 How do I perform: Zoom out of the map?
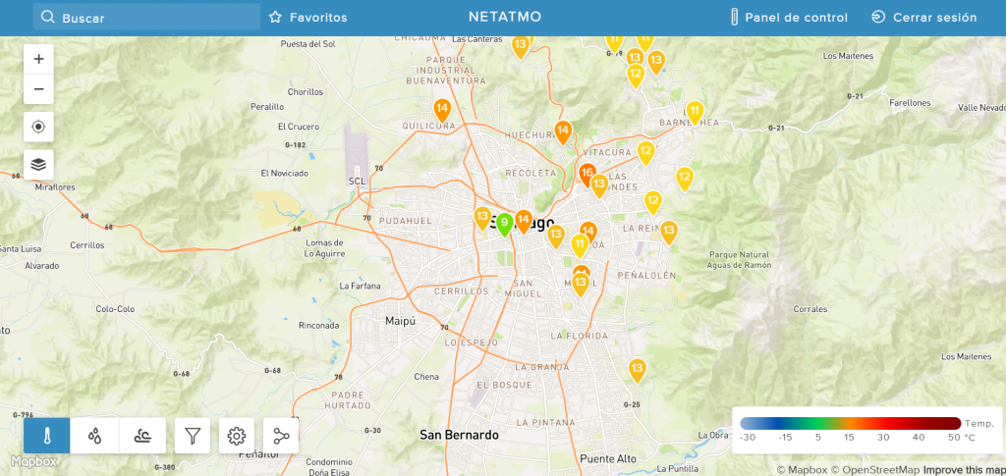coord(38,89)
